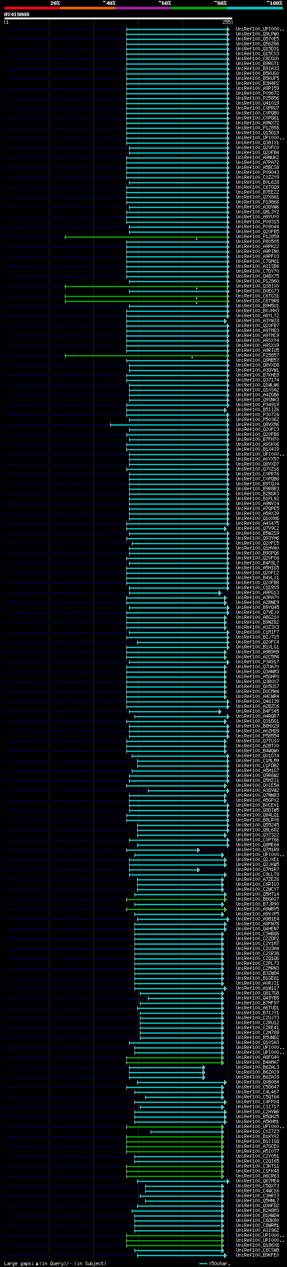Select hit label UniRef100_B9H5U1
The height and width of the screenshot is (1267, 287).
pyautogui.click(x=257, y=306)
